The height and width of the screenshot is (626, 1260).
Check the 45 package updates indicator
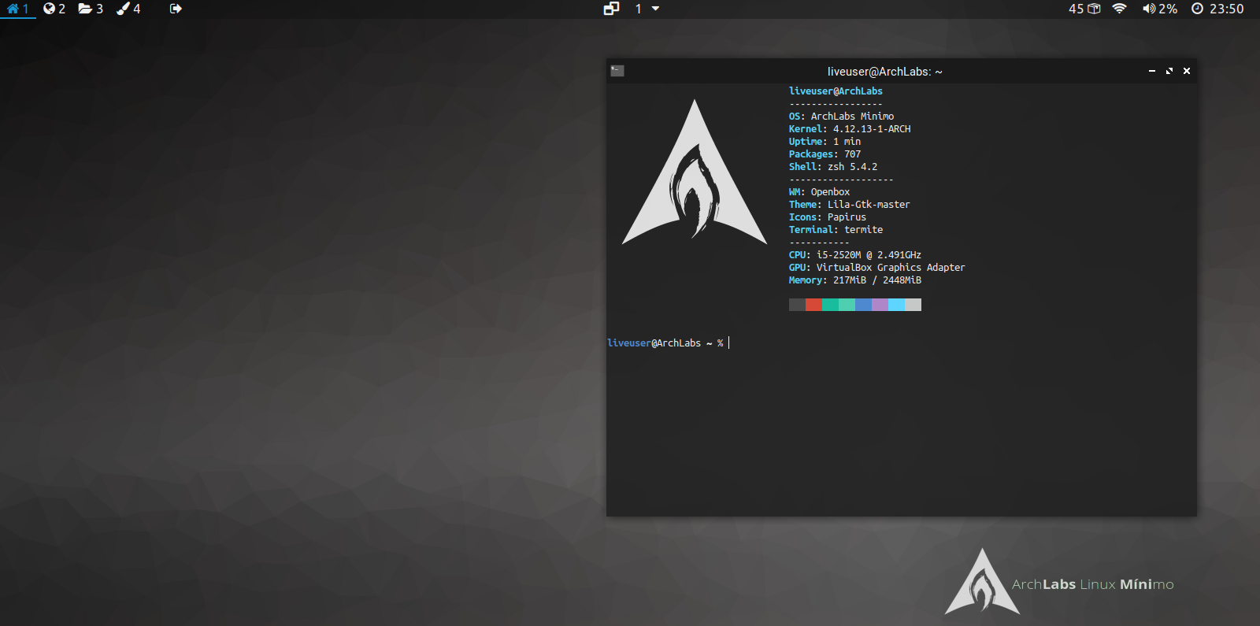pyautogui.click(x=1084, y=9)
